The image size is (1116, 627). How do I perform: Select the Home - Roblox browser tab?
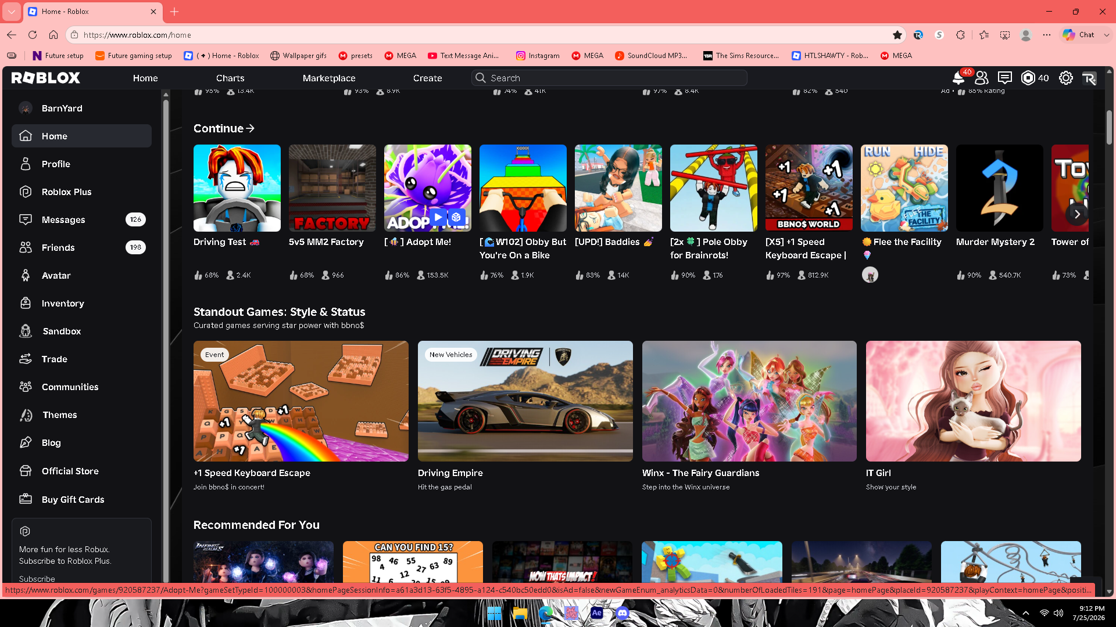click(92, 12)
